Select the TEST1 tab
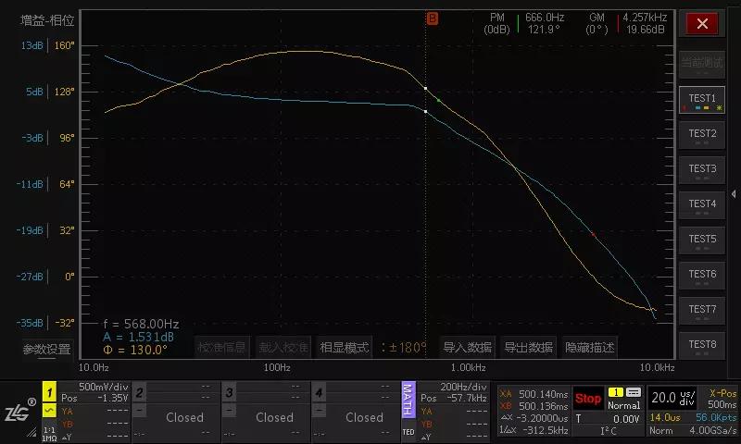The image size is (741, 444). 702,100
